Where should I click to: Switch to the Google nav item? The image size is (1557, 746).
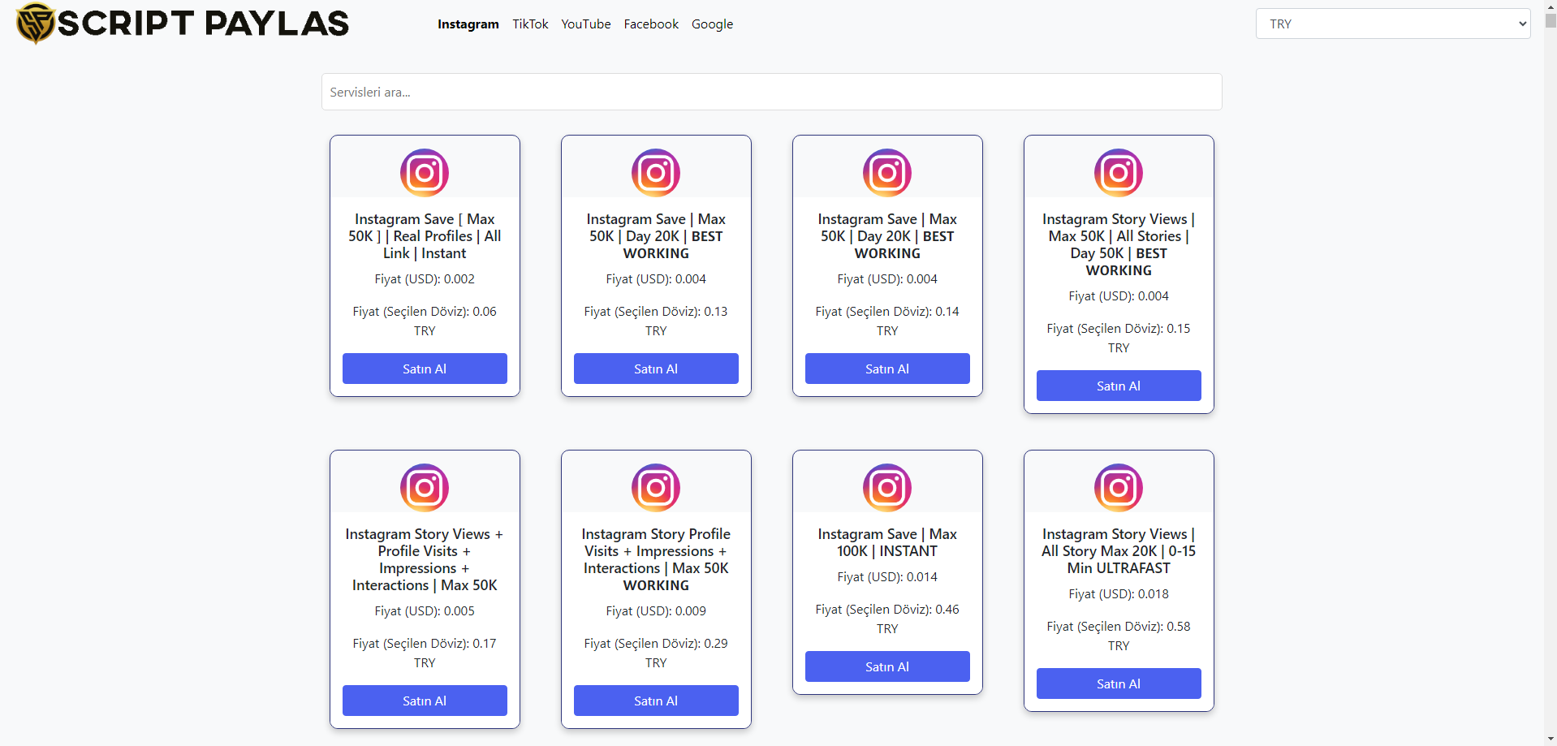[712, 24]
